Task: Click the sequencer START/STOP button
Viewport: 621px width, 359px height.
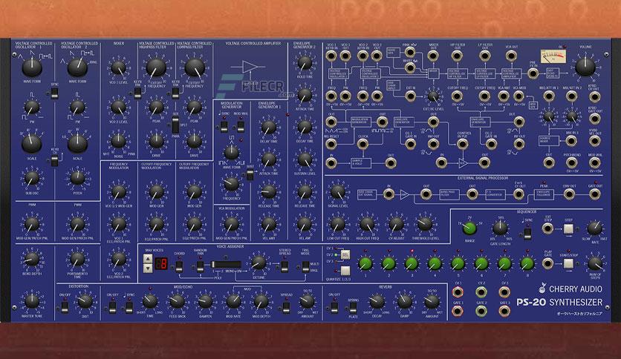Action: pos(568,263)
